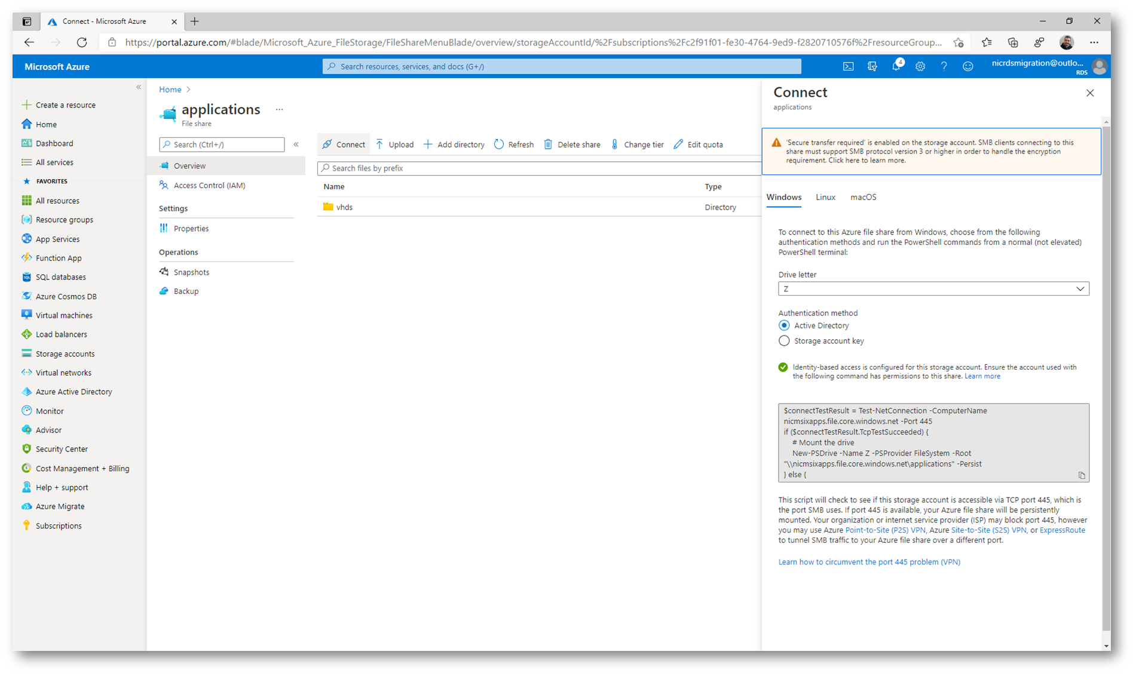
Task: Open Advisor in favorites
Action: [x=48, y=430]
